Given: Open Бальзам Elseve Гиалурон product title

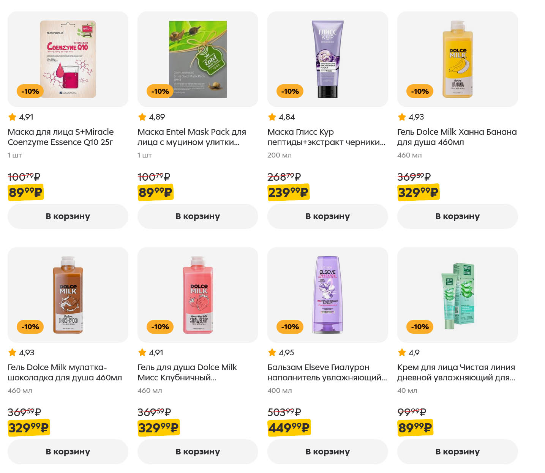Looking at the screenshot, I should pyautogui.click(x=327, y=372).
